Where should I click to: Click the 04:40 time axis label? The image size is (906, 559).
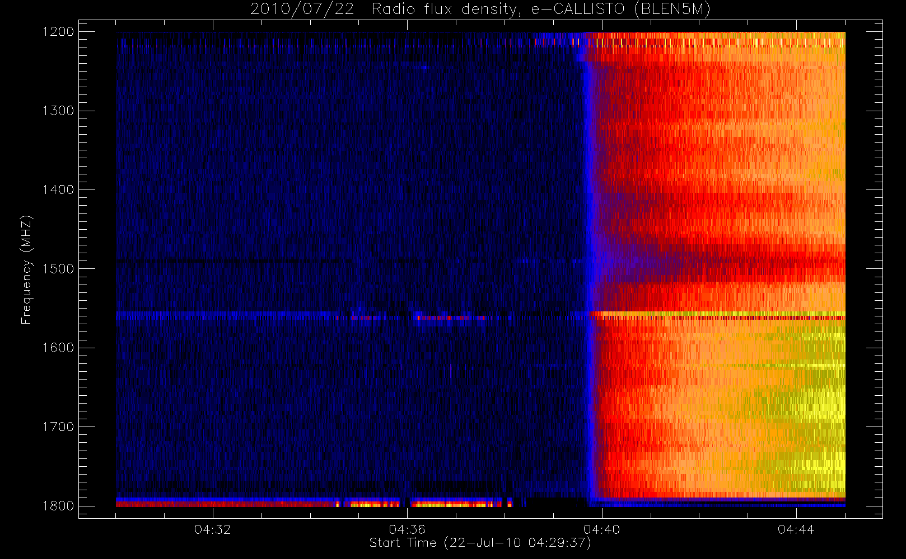(x=602, y=529)
